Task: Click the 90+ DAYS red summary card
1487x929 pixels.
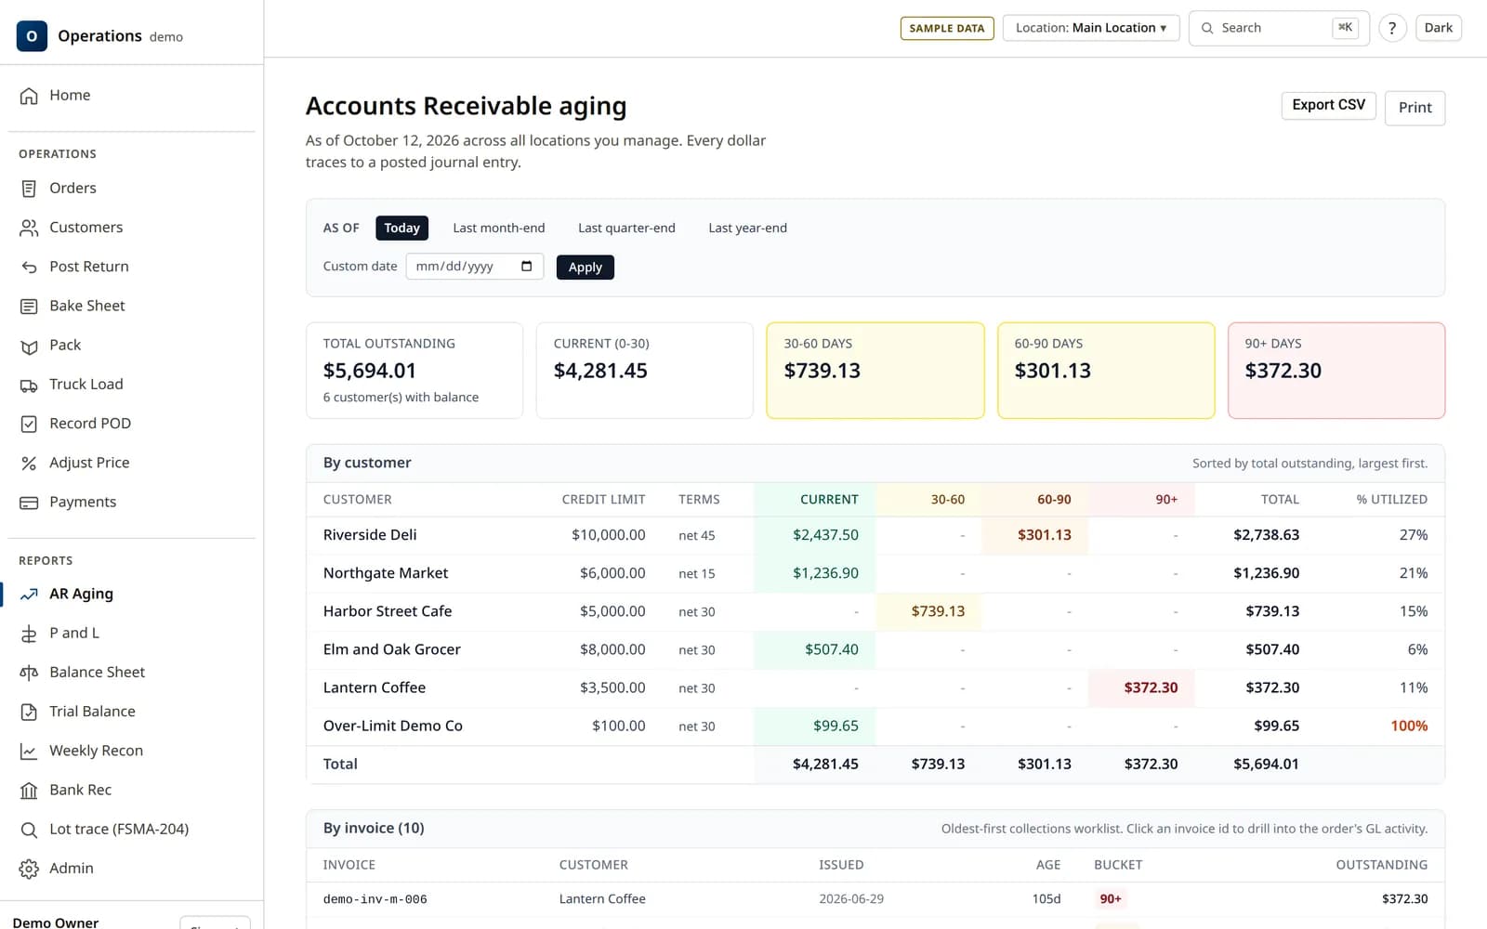Action: tap(1336, 371)
